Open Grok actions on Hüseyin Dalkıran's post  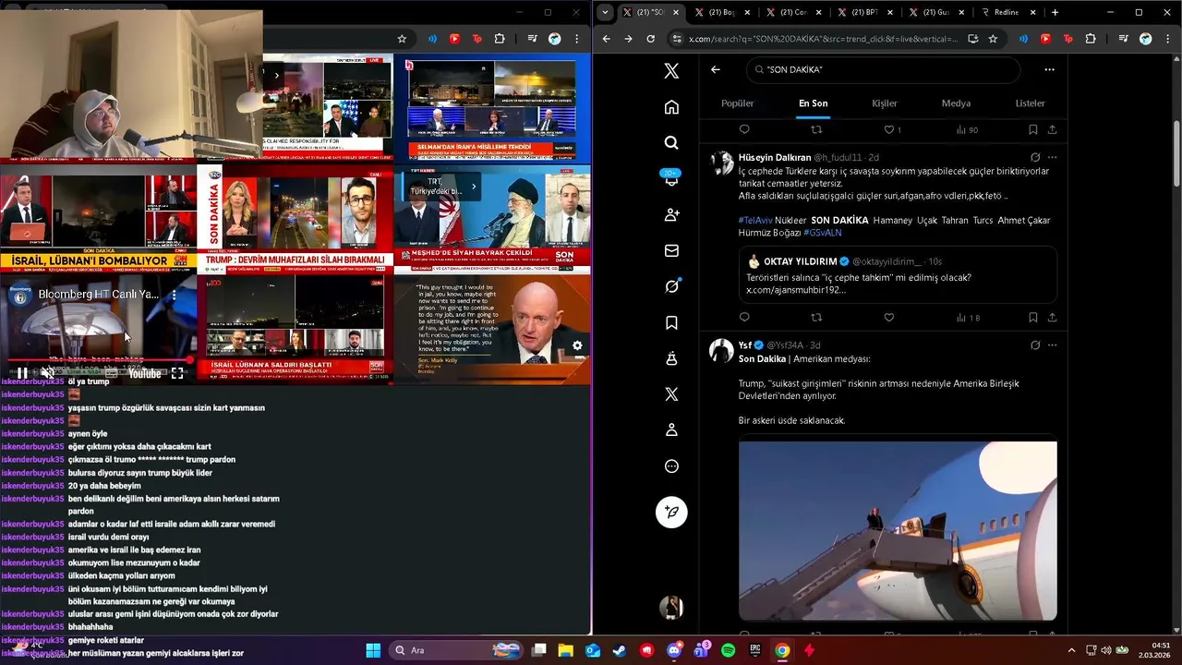(x=1035, y=158)
